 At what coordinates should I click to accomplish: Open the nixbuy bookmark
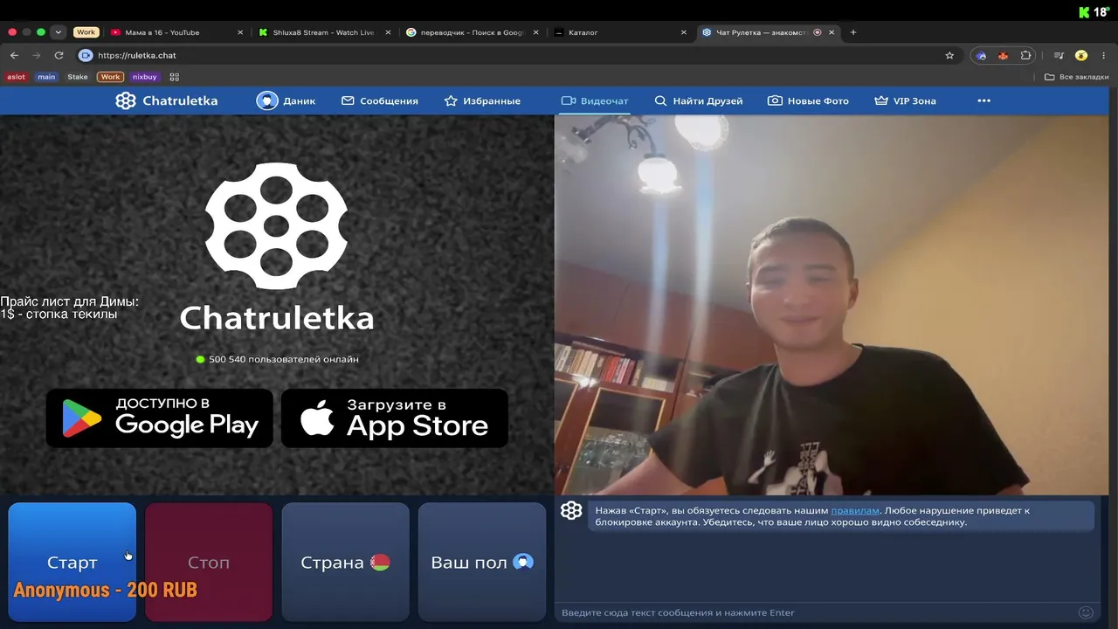tap(145, 77)
